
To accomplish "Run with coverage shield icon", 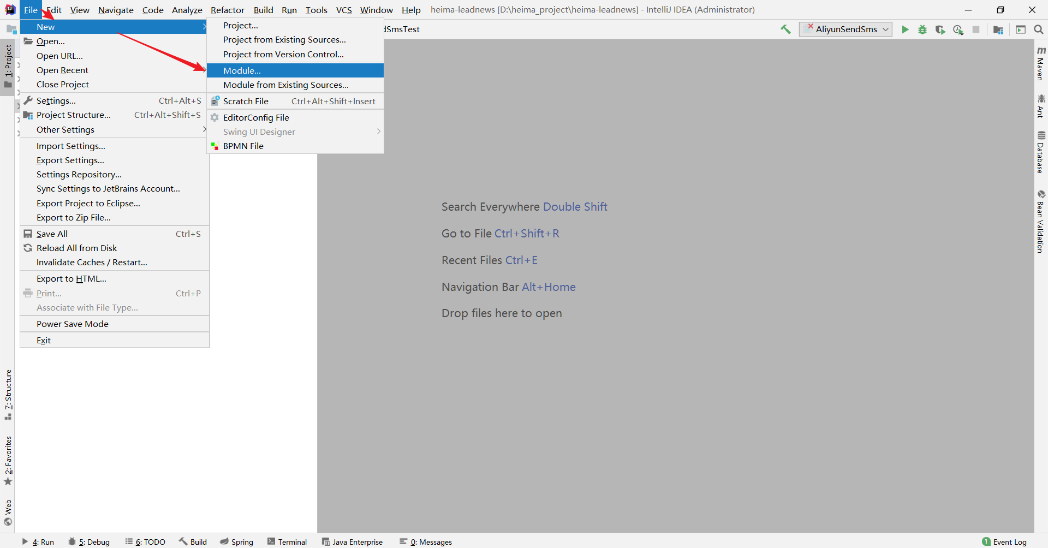I will (x=940, y=29).
